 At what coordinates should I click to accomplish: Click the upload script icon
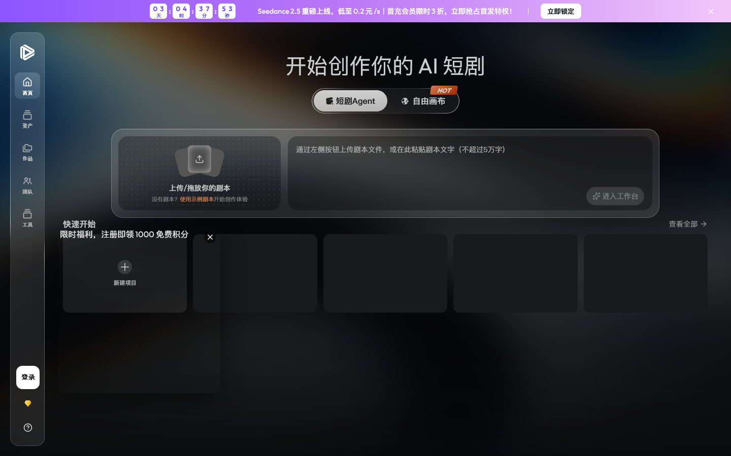(200, 159)
